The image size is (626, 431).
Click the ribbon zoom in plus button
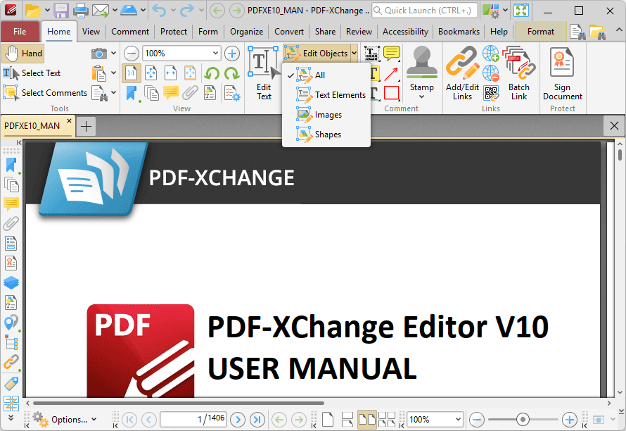point(231,54)
